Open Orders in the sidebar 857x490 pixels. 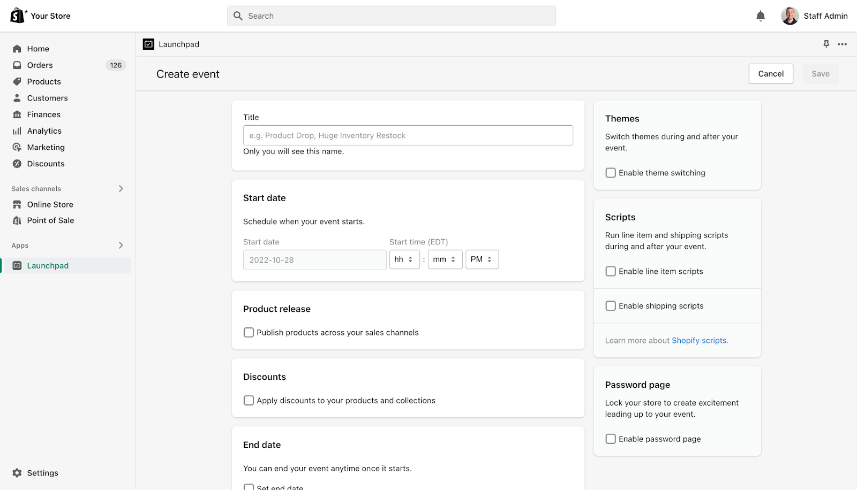(40, 65)
